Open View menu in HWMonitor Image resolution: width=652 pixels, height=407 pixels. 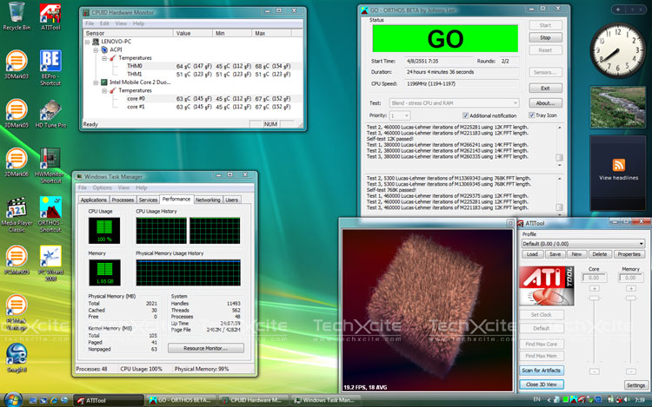(x=121, y=23)
